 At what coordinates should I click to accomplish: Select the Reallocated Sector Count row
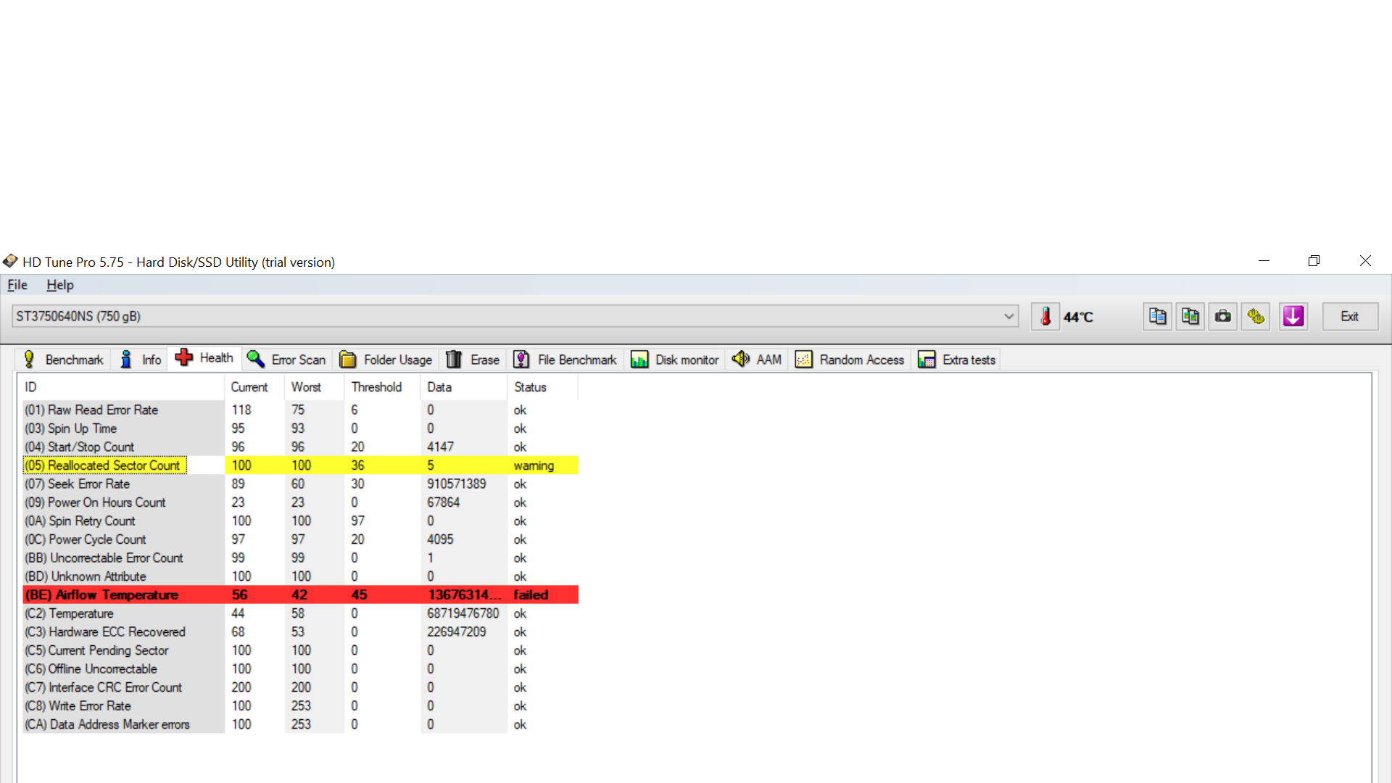pos(300,465)
